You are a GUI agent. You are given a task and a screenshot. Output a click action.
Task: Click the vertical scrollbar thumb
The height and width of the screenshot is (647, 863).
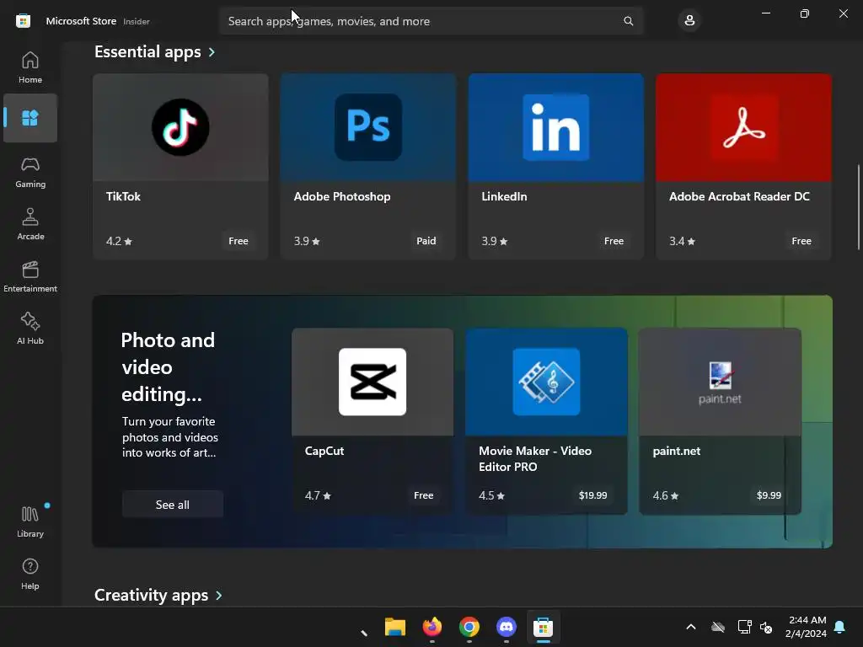(858, 207)
